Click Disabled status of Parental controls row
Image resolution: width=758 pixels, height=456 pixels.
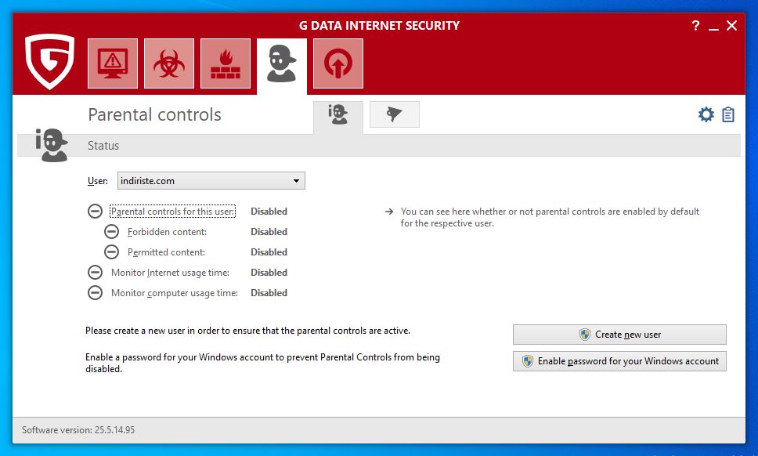[x=269, y=212]
